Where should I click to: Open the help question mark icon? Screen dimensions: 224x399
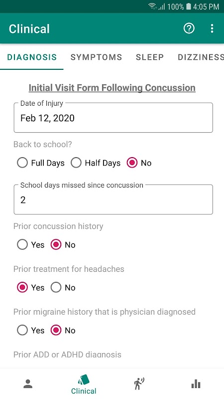pos(189,28)
